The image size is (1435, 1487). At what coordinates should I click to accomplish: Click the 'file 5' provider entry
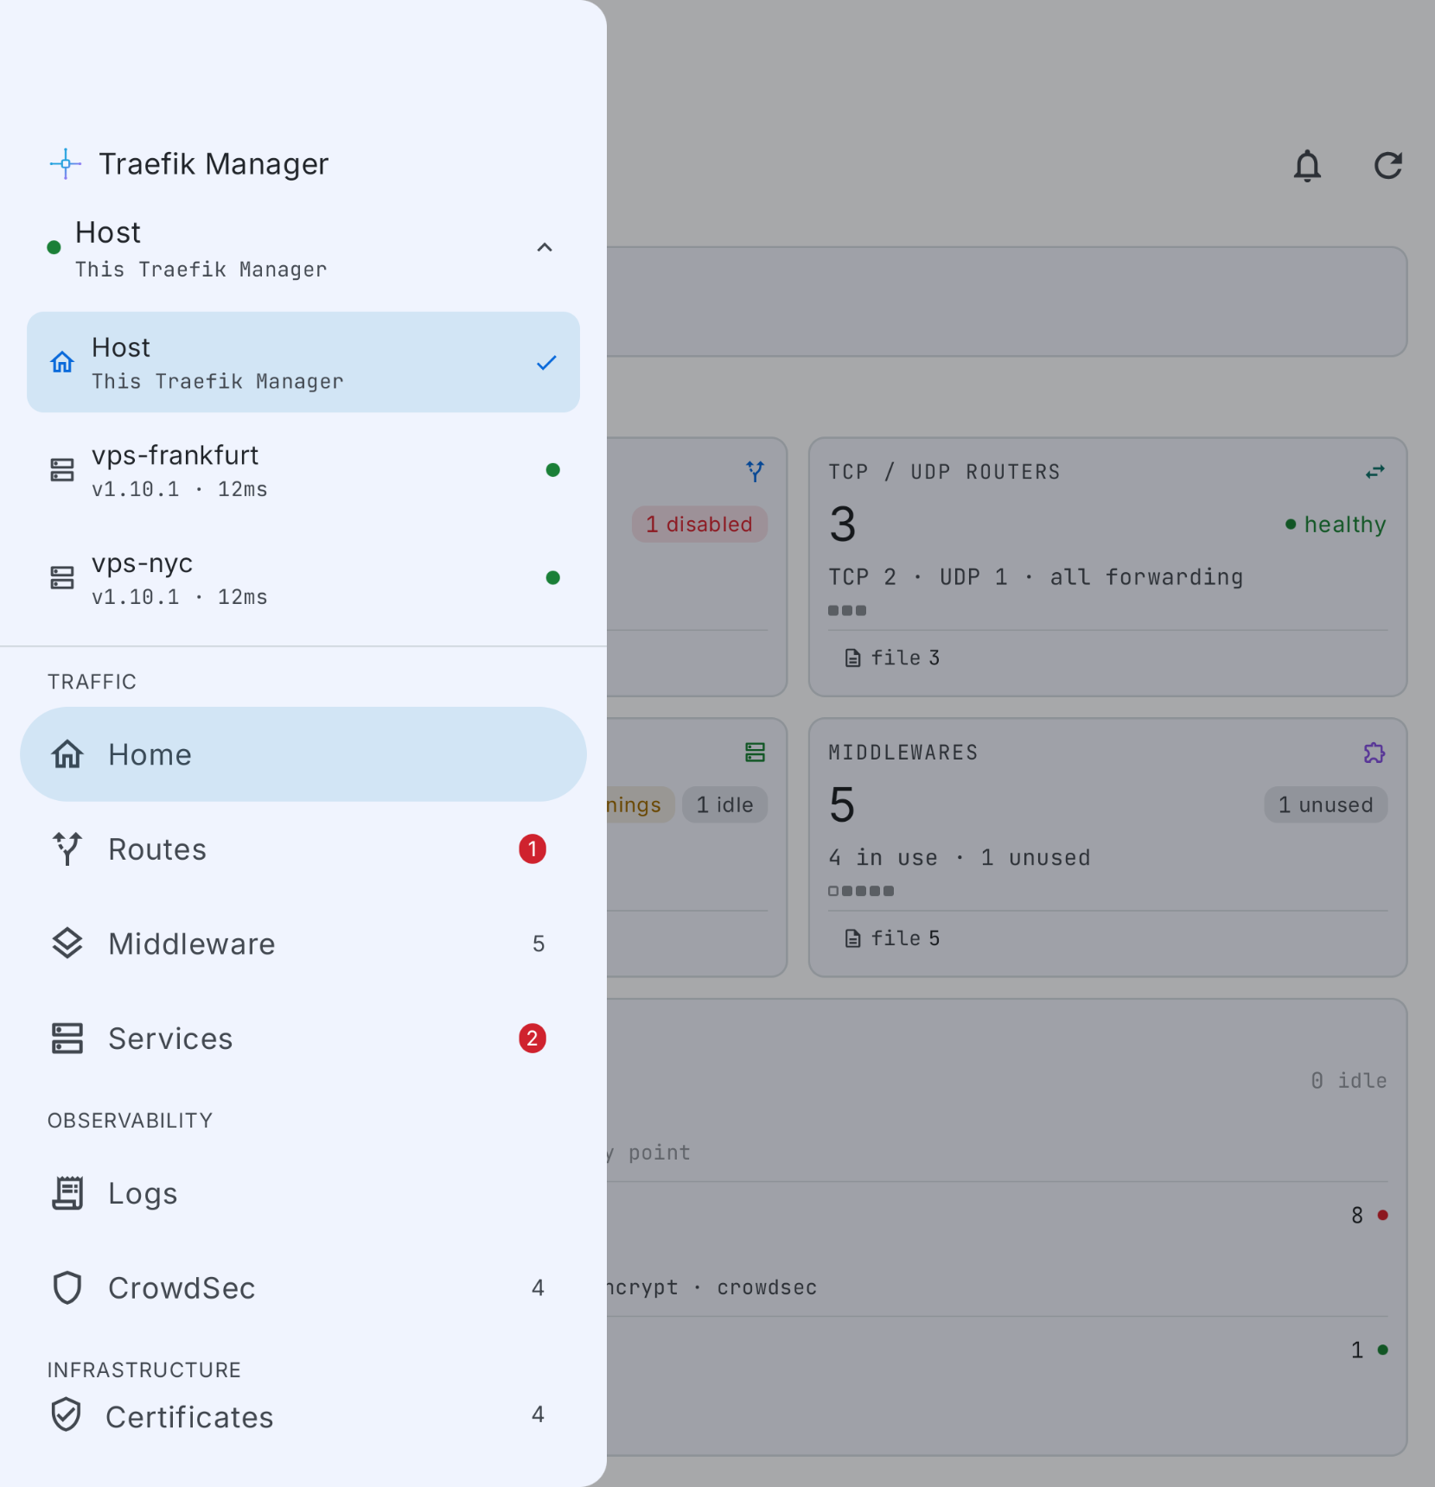pyautogui.click(x=892, y=939)
